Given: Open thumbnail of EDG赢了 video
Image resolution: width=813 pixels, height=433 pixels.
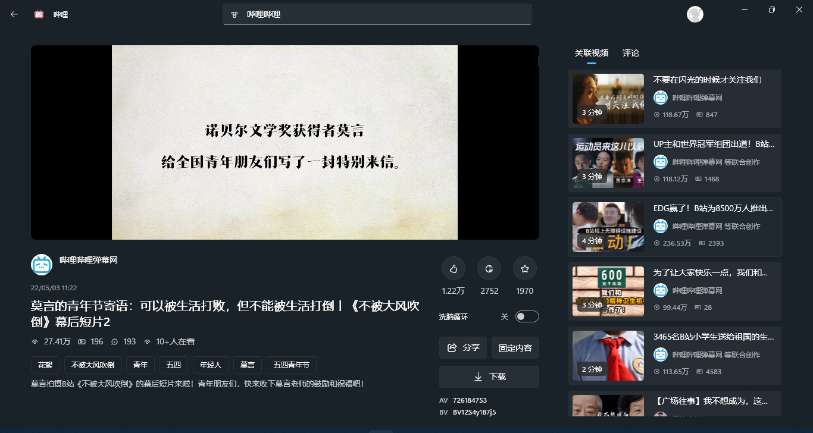Looking at the screenshot, I should pyautogui.click(x=608, y=227).
